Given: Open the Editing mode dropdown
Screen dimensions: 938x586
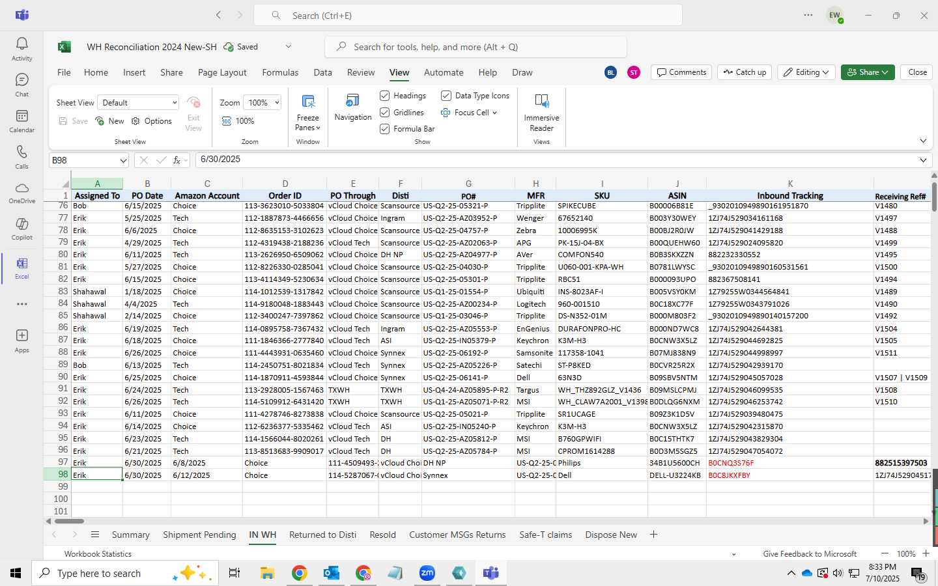Looking at the screenshot, I should (806, 72).
